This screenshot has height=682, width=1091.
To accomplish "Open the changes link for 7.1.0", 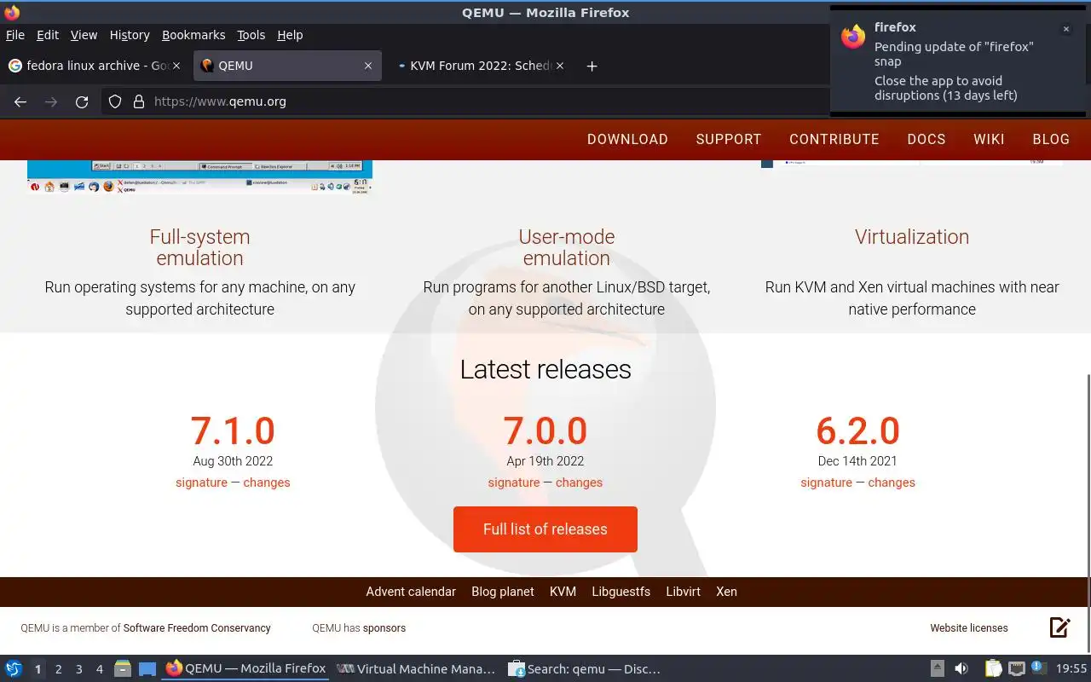I will pyautogui.click(x=267, y=483).
